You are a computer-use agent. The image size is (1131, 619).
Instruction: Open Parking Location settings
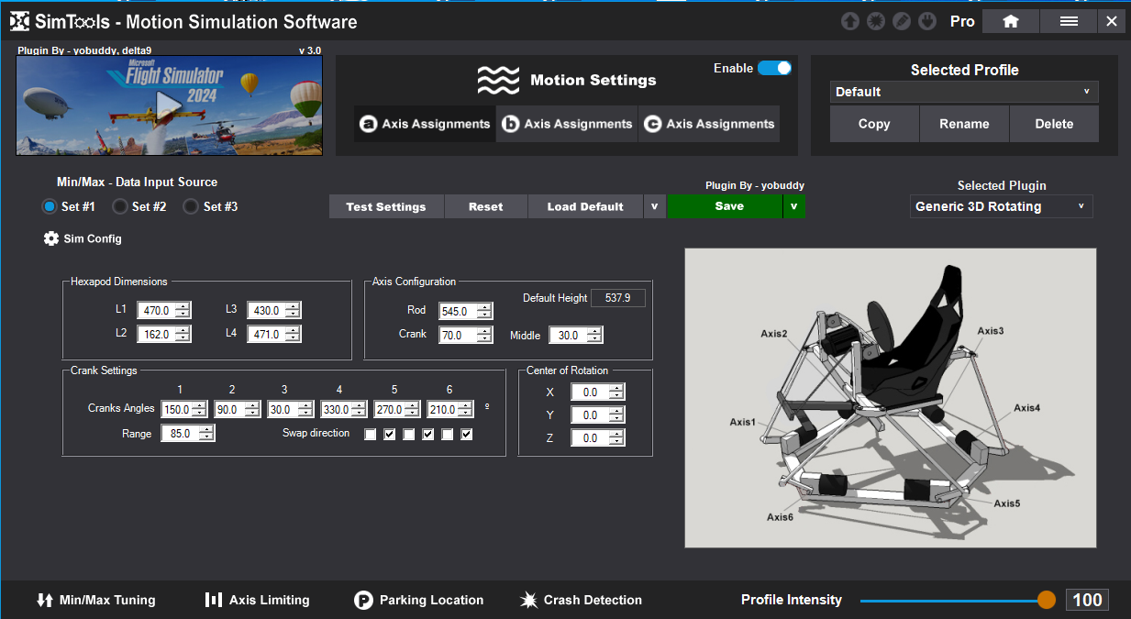click(418, 600)
